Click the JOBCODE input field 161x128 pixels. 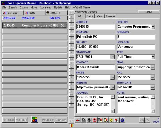pos(96,27)
